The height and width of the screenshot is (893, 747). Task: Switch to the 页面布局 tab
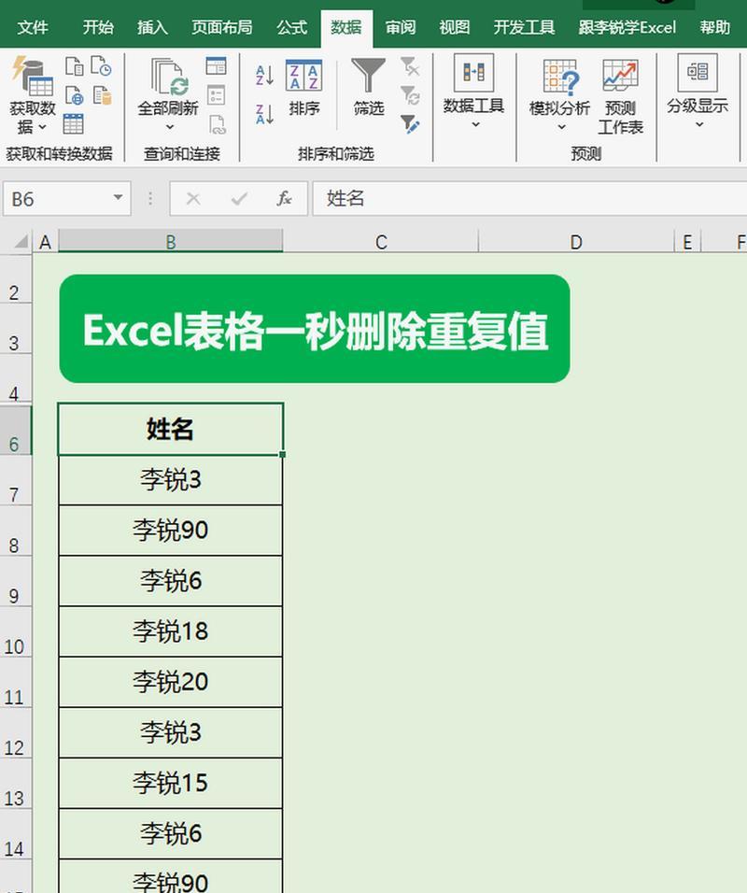pos(221,27)
